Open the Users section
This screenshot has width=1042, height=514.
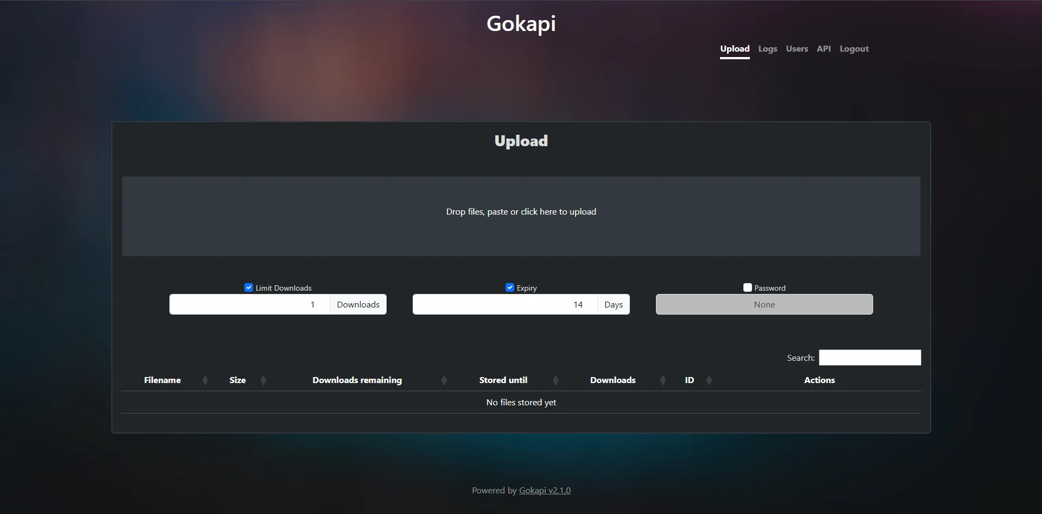tap(796, 48)
